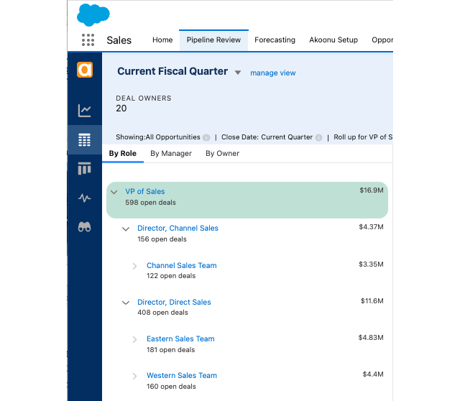The image size is (460, 401).
Task: Click the $16.9M amount
Action: coord(372,190)
